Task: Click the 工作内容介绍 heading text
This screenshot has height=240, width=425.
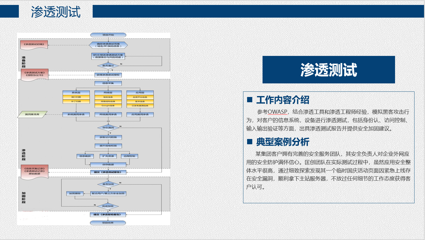Action: click(283, 100)
